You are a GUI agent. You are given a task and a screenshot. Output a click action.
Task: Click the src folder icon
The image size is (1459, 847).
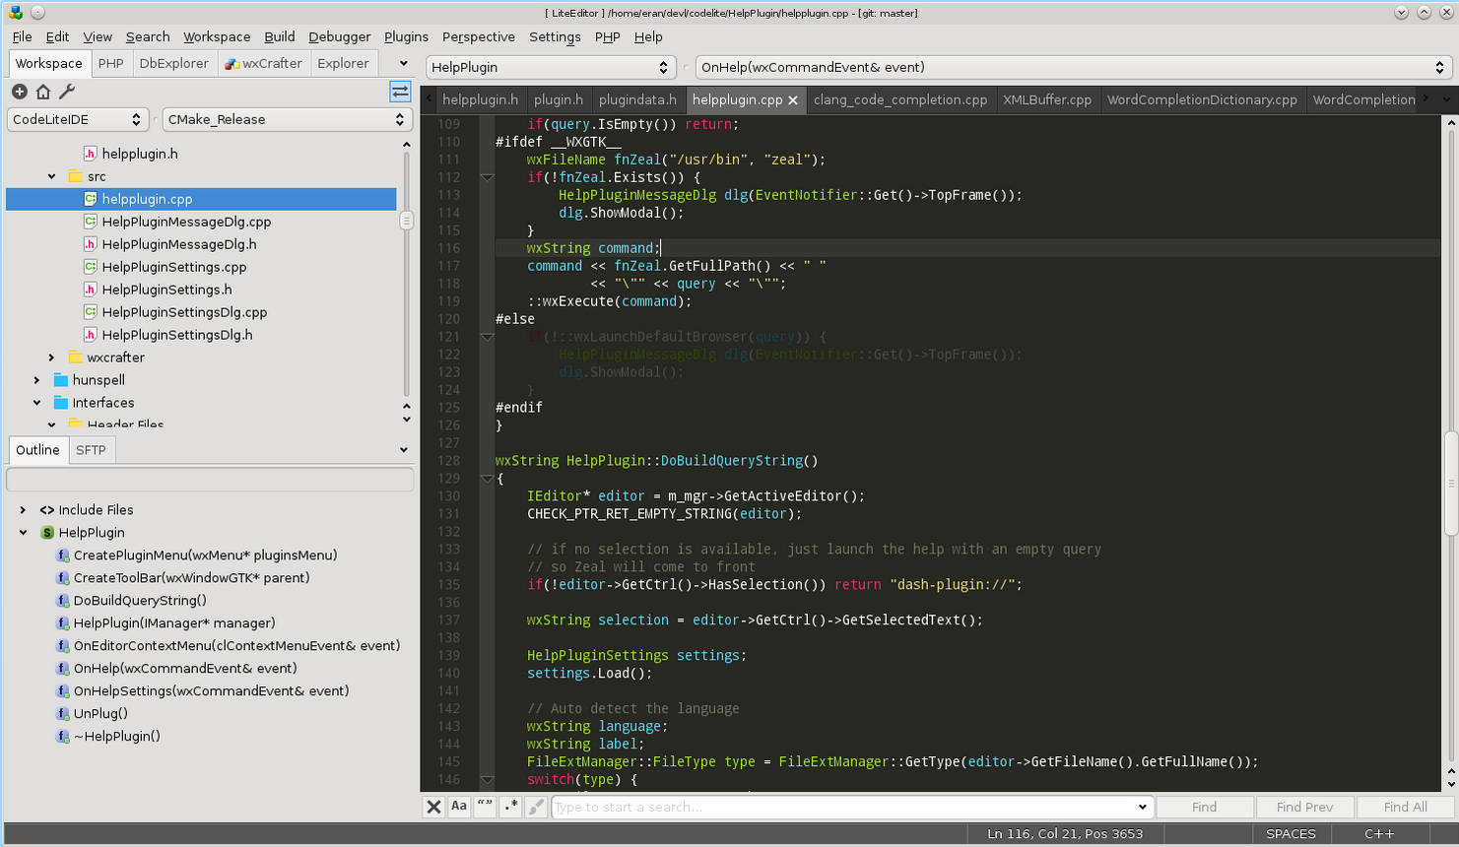[x=75, y=176]
